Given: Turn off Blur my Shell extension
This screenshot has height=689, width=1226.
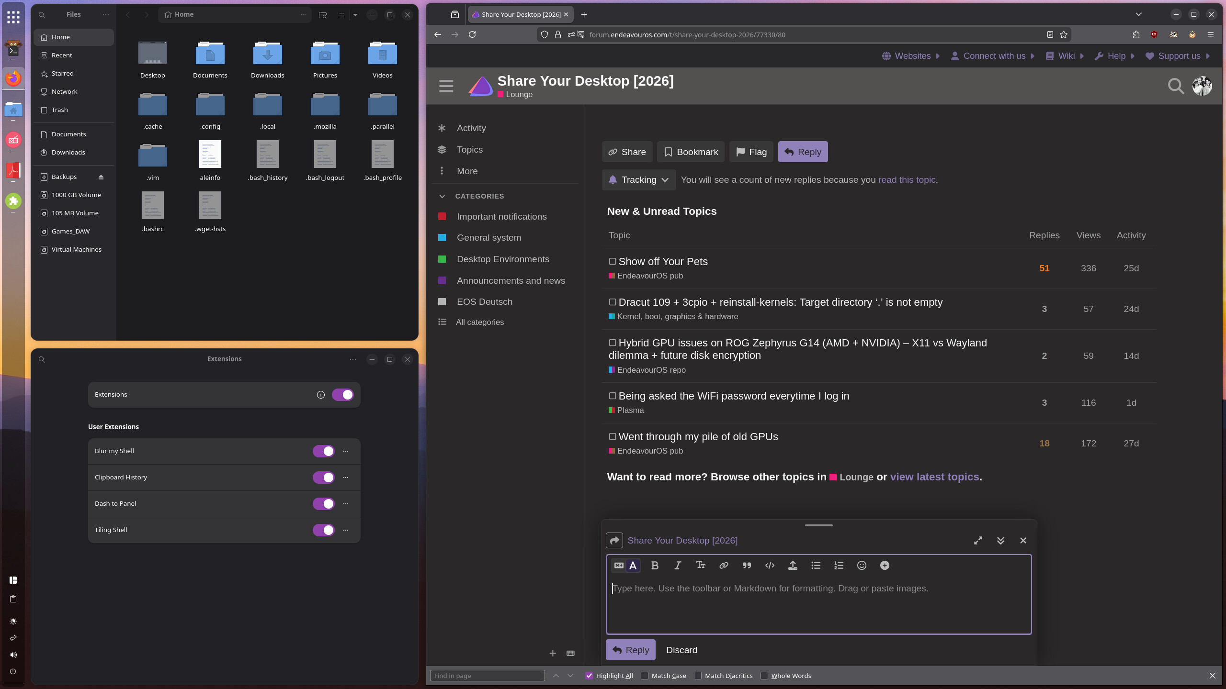Looking at the screenshot, I should click(324, 451).
